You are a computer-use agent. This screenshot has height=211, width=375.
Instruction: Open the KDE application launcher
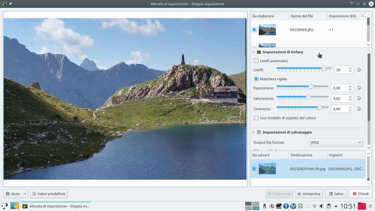[x=5, y=206]
